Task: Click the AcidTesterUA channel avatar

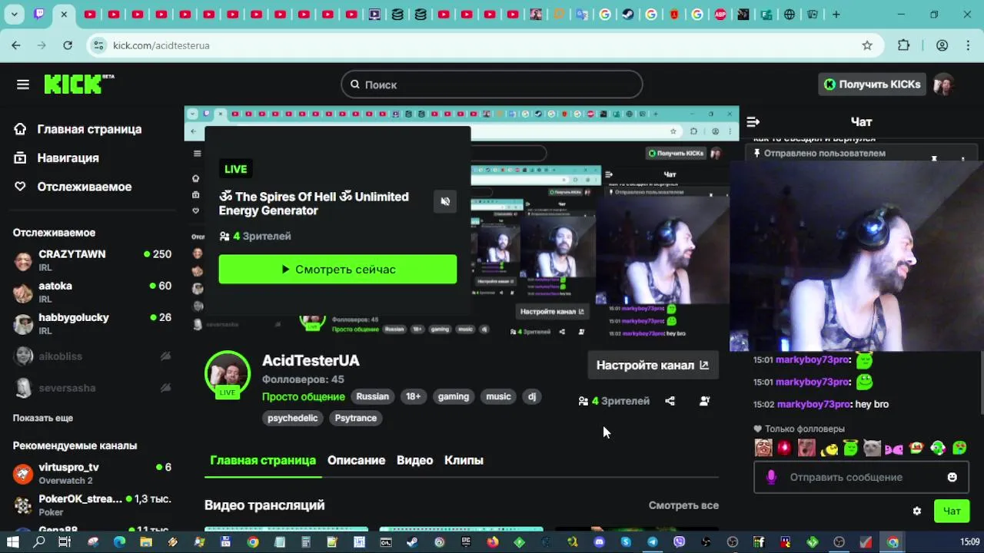Action: coord(228,373)
